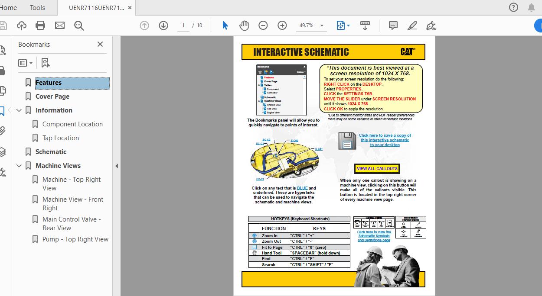
Task: Open the Component Location bookmark
Action: [72, 124]
